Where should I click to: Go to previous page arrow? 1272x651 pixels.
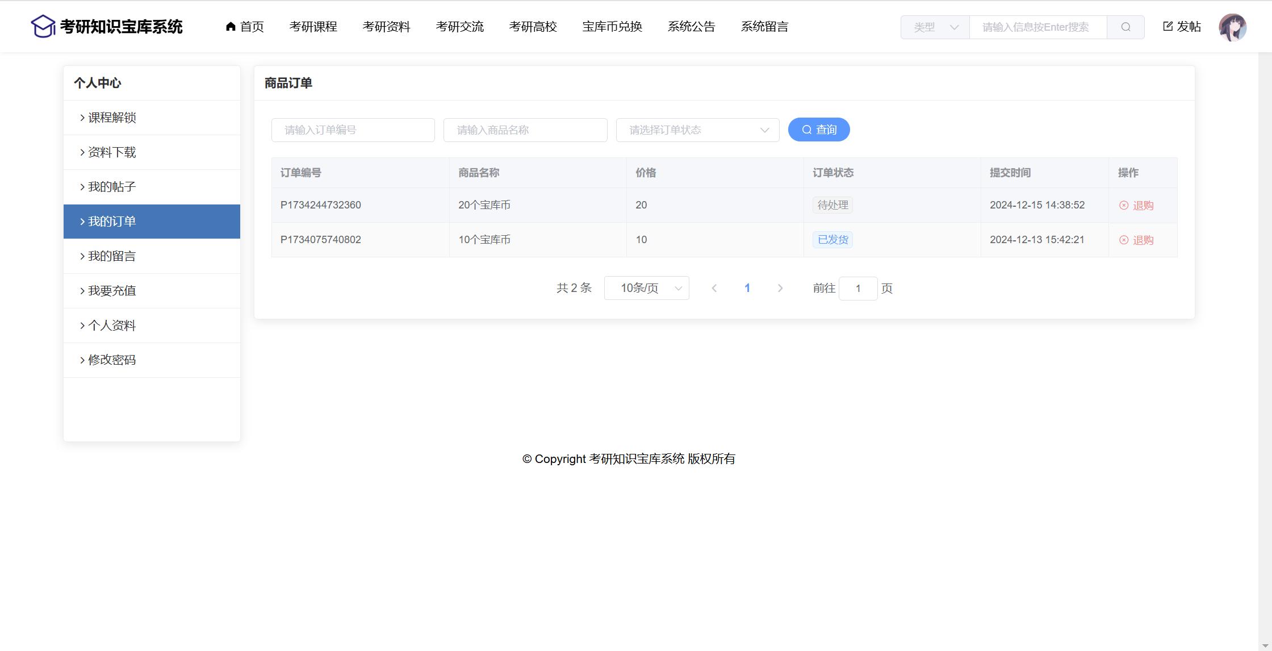tap(714, 289)
